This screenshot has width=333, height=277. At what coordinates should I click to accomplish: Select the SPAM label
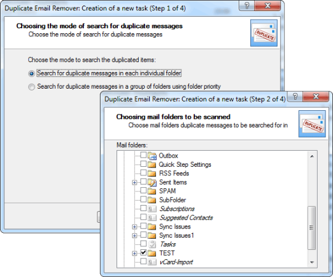click(168, 191)
